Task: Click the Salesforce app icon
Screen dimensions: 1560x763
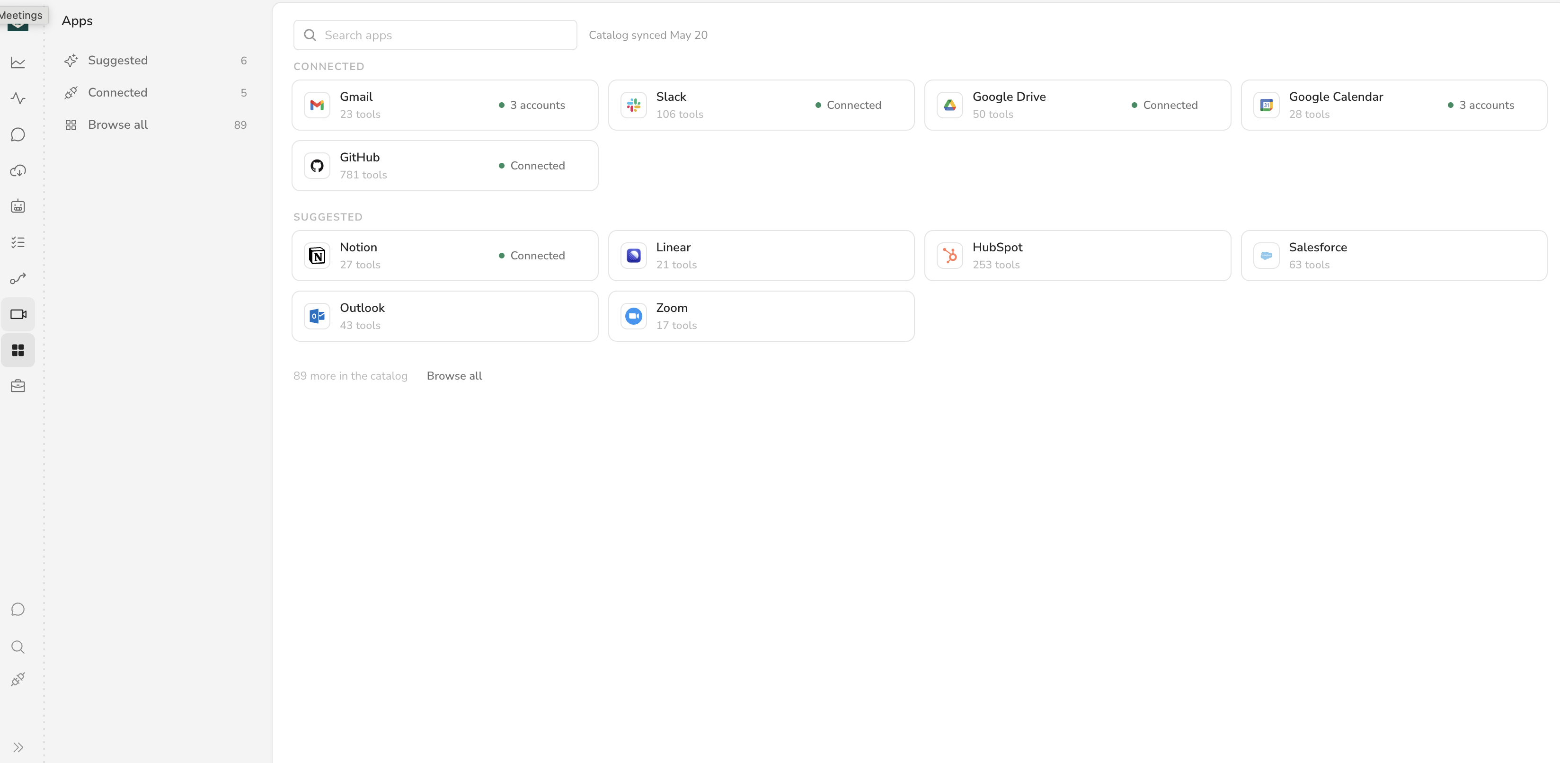Action: [1266, 256]
